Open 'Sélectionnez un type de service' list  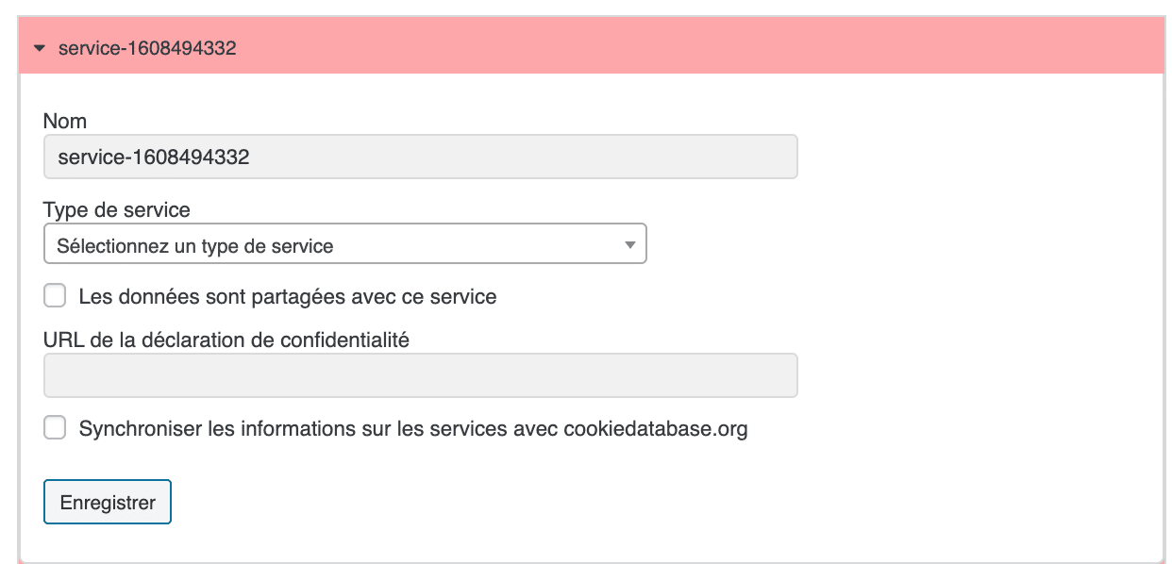coord(344,243)
